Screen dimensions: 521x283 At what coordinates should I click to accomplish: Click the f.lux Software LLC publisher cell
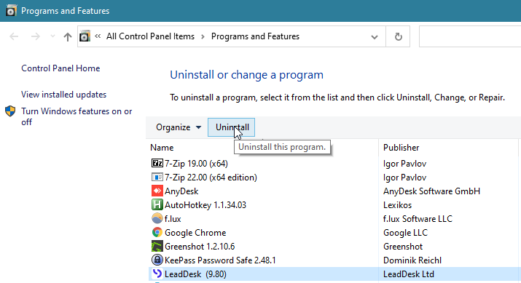coord(418,219)
